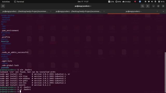Screen dimensions: 166x93
Task: Click the 'sudo apt install vim-athena' line
Action: [x=33, y=79]
